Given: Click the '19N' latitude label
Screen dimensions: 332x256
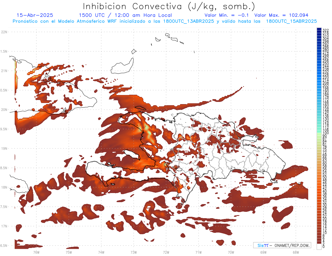Looking at the screenshot, I should point(4,149).
